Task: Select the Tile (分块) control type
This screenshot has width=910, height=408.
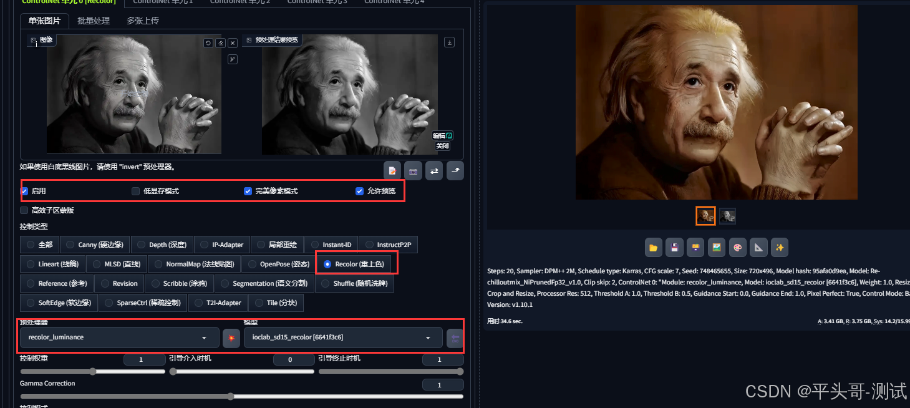Action: click(x=276, y=303)
